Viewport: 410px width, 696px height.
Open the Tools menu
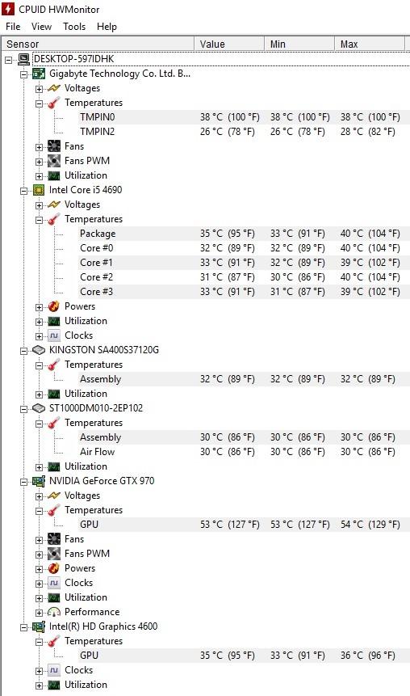click(74, 27)
